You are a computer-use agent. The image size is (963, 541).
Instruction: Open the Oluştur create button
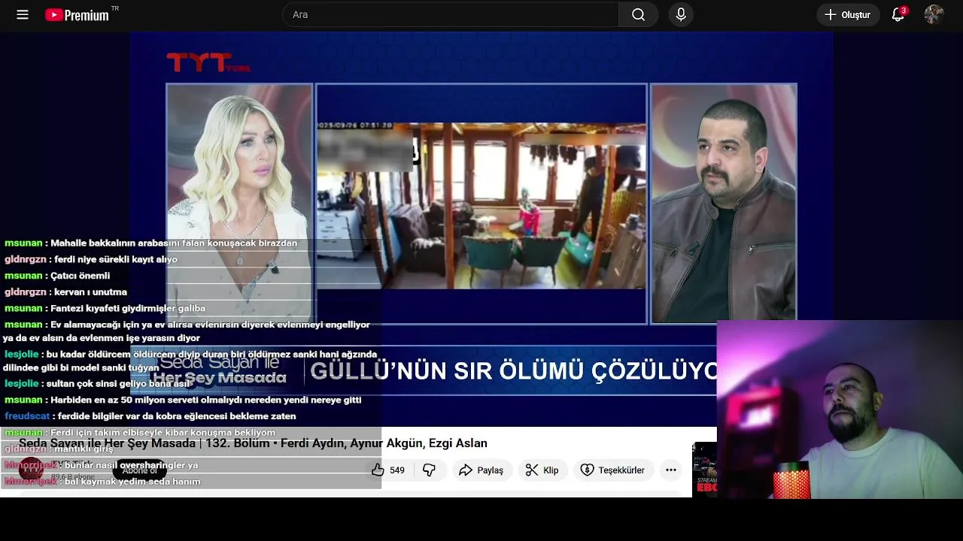(848, 14)
